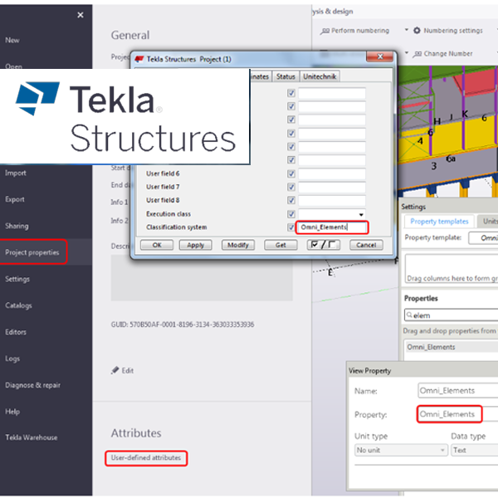This screenshot has width=498, height=498.
Task: Click Get in the Project dialog
Action: coord(281,245)
